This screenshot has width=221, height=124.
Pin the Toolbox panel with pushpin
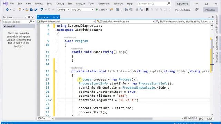pos(29,17)
